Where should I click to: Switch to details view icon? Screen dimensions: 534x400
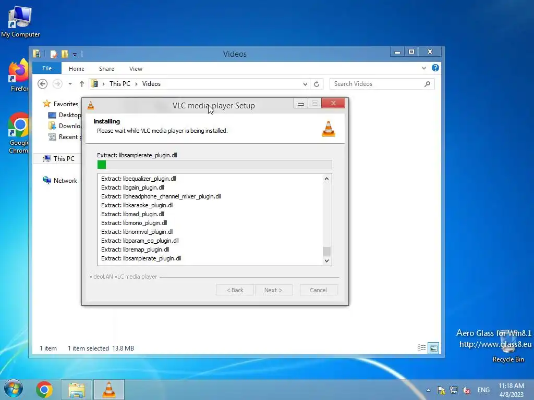tap(421, 348)
